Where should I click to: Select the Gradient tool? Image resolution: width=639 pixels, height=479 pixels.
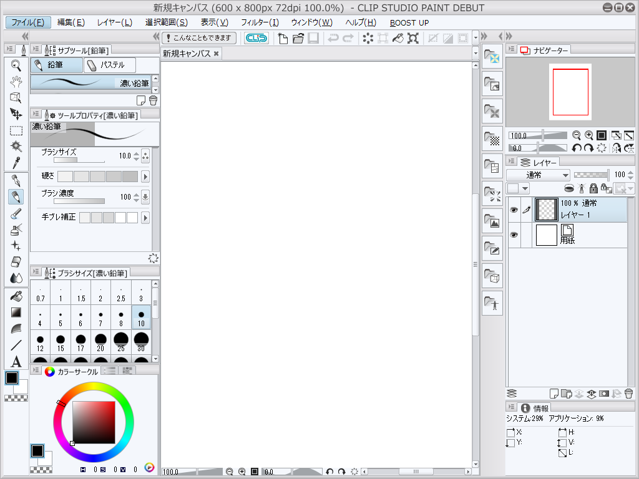pyautogui.click(x=16, y=312)
